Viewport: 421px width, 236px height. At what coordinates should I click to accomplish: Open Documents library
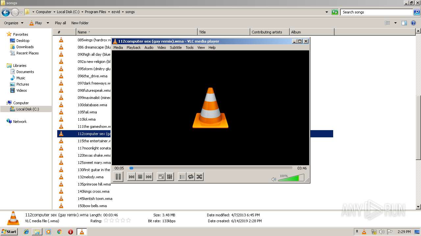click(x=25, y=72)
